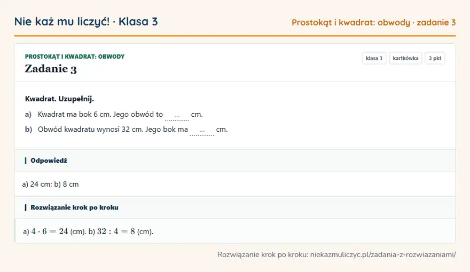Select 'Prostokąt i kwadrat: obwody · zadanie 3' header text
Screen dimensions: 470x272
point(373,22)
